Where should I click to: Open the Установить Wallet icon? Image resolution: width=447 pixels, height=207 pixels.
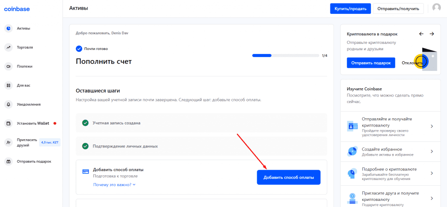[x=9, y=123]
